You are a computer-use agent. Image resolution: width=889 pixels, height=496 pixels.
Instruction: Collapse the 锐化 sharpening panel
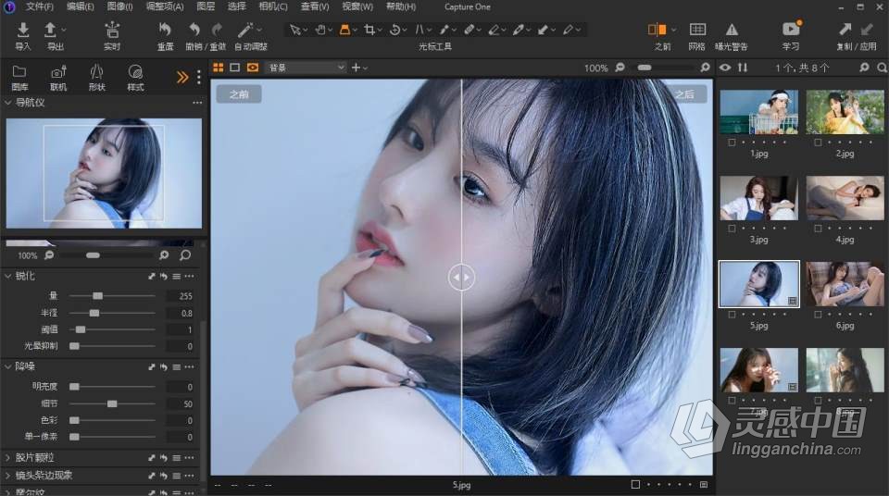[x=8, y=276]
